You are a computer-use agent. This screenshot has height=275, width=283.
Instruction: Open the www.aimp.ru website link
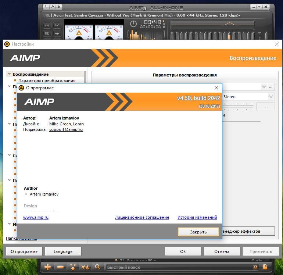[36, 217]
